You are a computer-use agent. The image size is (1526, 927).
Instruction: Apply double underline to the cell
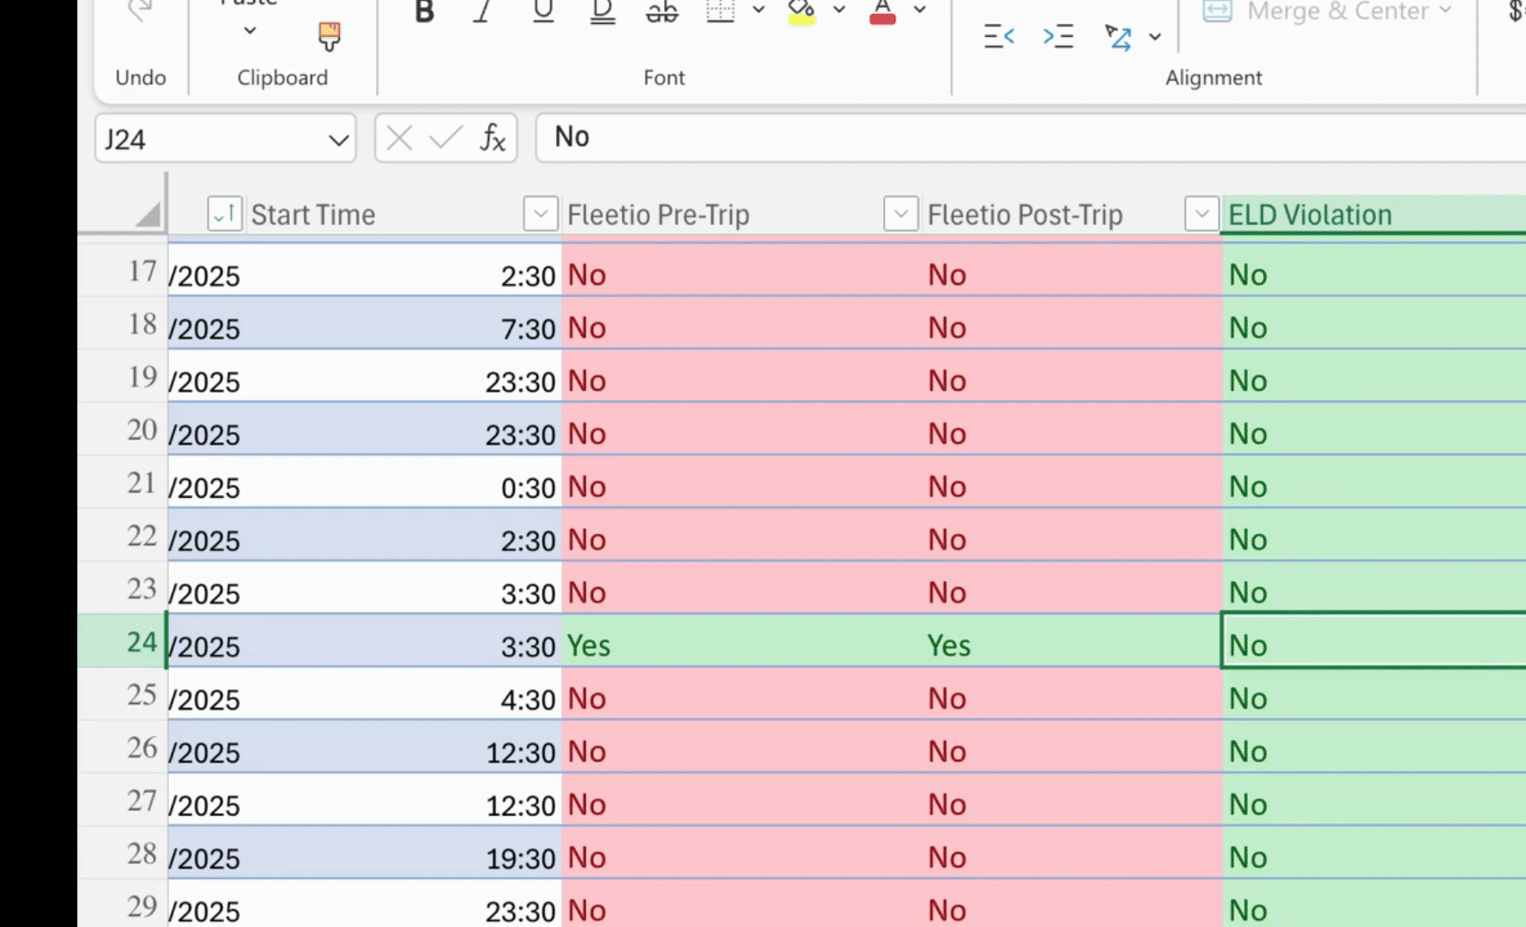coord(603,12)
